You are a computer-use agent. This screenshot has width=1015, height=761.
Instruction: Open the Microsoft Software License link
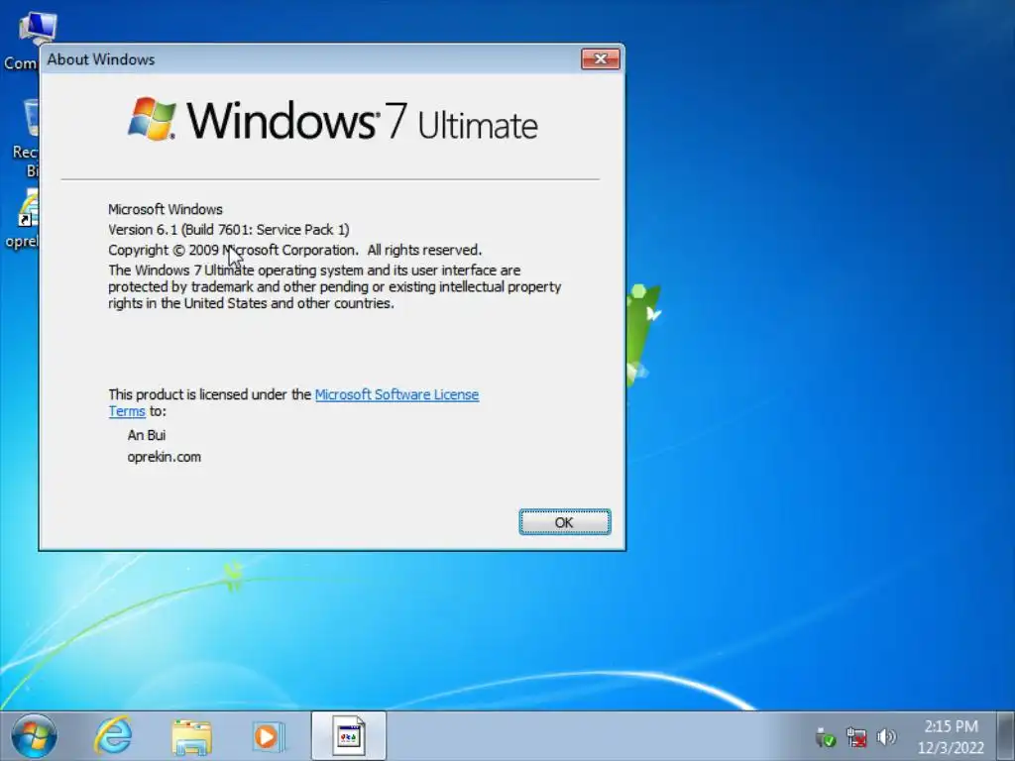(x=396, y=394)
